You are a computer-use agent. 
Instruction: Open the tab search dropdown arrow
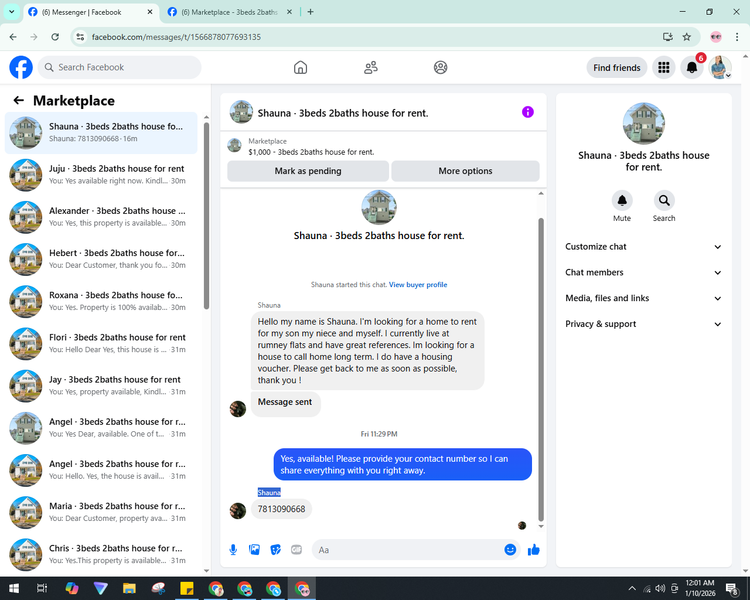point(12,12)
